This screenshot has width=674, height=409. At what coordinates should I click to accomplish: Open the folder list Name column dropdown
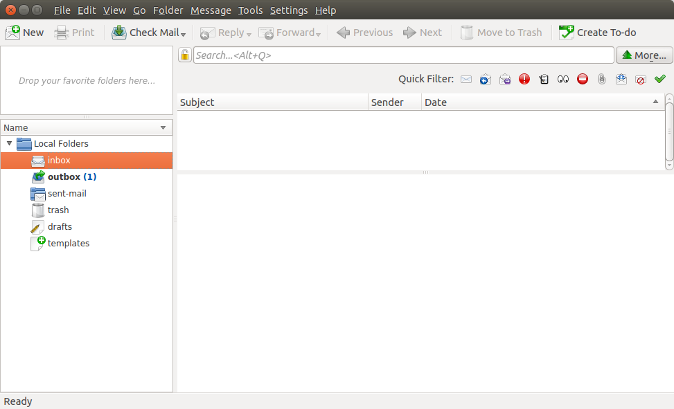click(x=163, y=128)
